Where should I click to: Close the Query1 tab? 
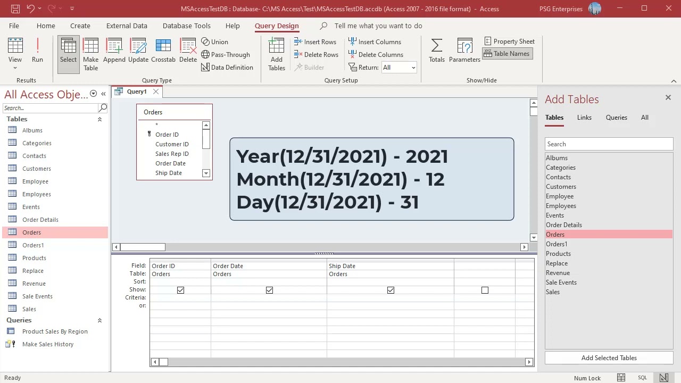point(155,91)
